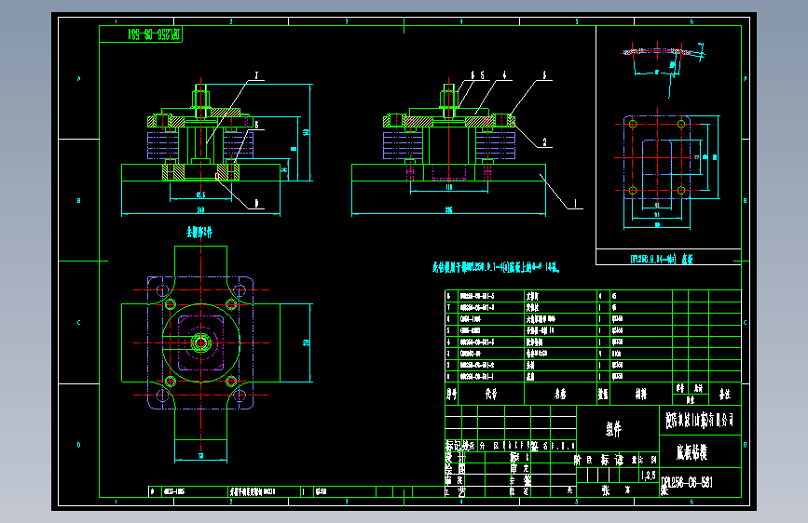Screen dimensions: 808x523
Task: Select the 工艺 signature row label
Action: pos(455,491)
